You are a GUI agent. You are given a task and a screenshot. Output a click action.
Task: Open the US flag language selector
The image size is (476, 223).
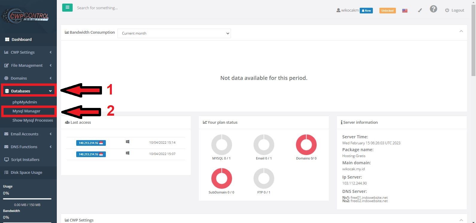(x=405, y=11)
